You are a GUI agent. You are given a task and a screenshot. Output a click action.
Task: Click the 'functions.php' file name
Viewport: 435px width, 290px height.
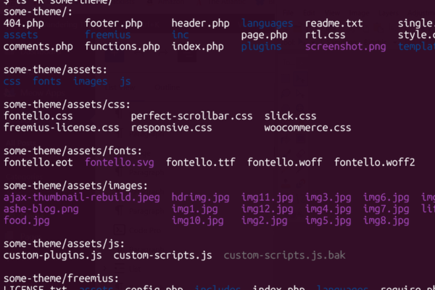[123, 46]
